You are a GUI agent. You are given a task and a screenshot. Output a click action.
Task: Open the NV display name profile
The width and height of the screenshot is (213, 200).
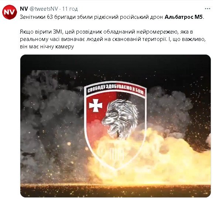coord(24,9)
